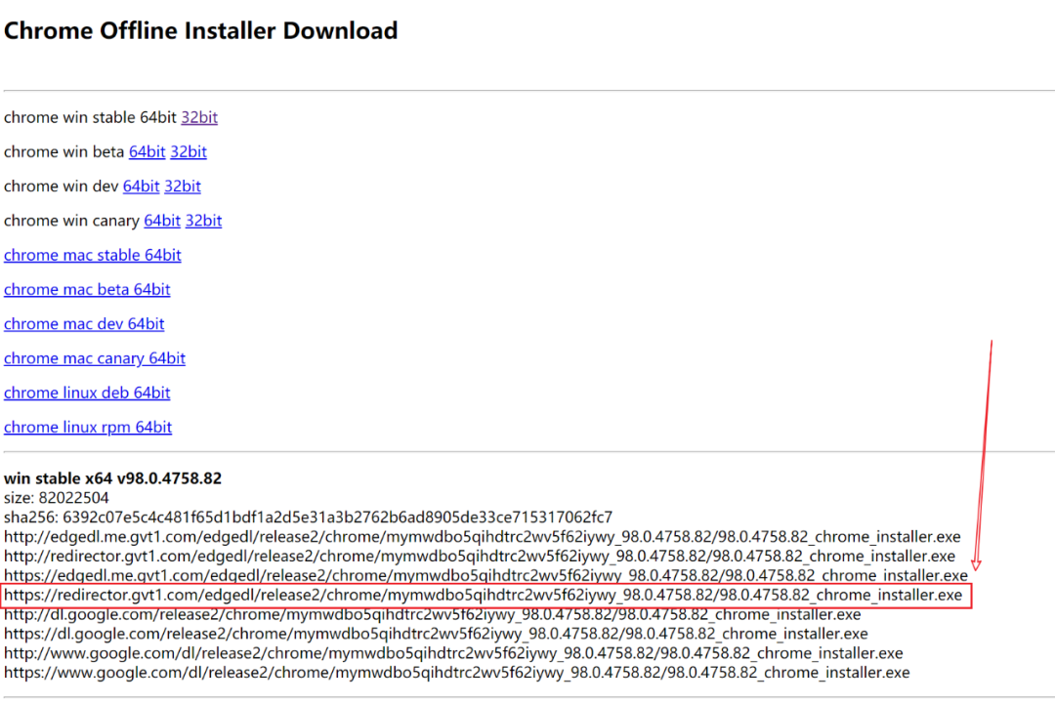The height and width of the screenshot is (704, 1055).
Task: Click the 'win stable x64 v98.0.4758.82' heading
Action: pyautogui.click(x=112, y=478)
